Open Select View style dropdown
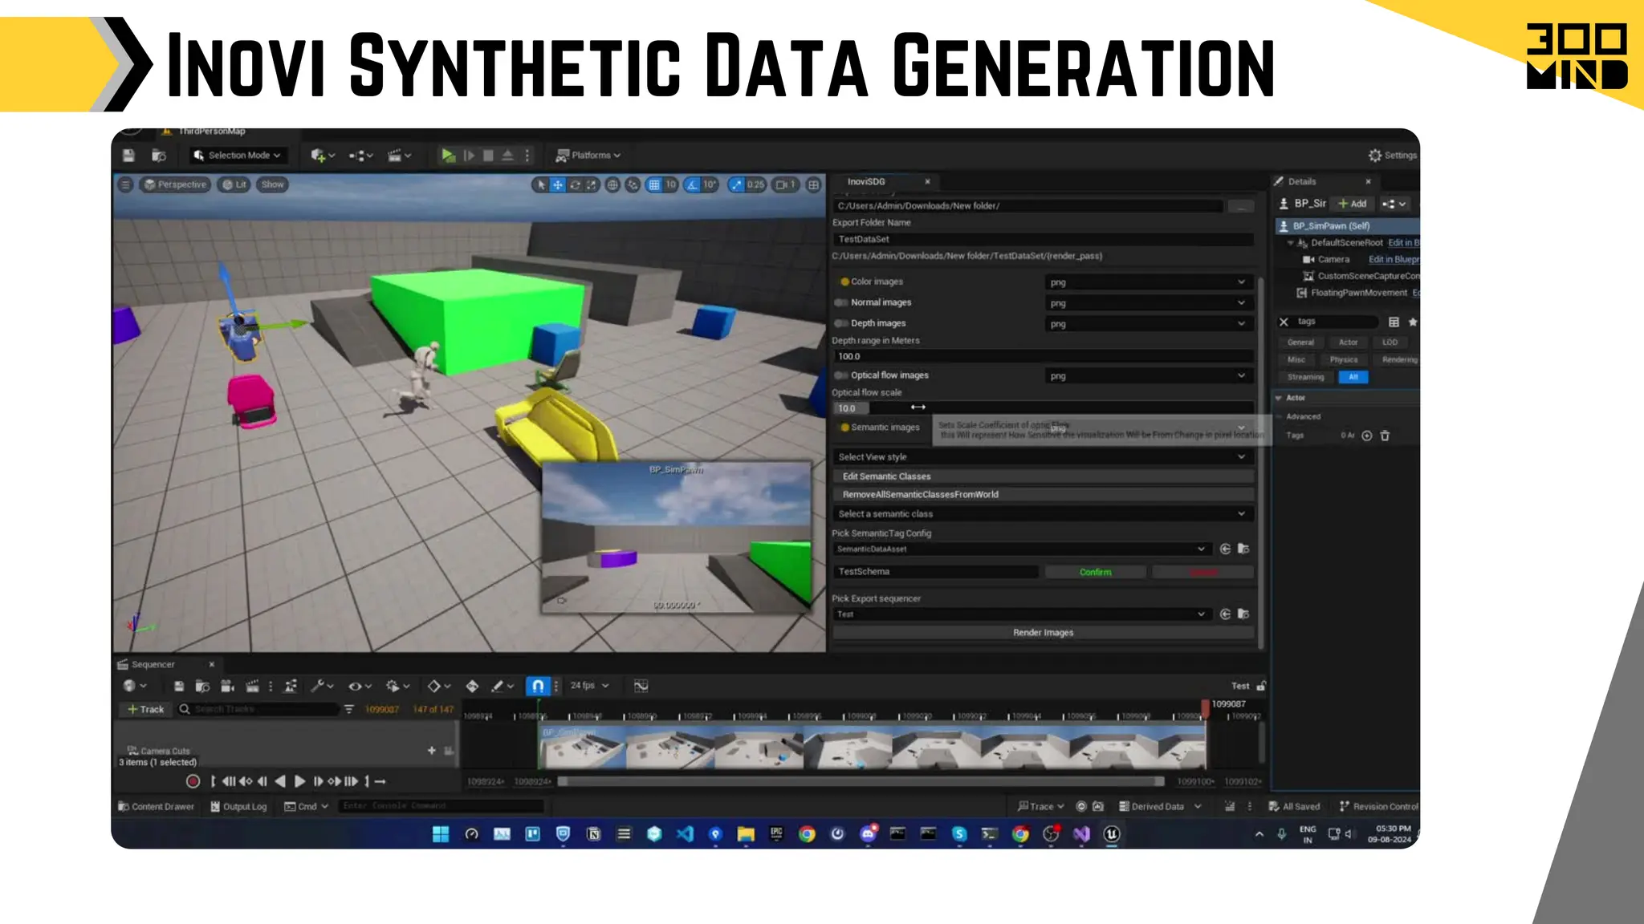This screenshot has height=924, width=1644. [x=1043, y=457]
